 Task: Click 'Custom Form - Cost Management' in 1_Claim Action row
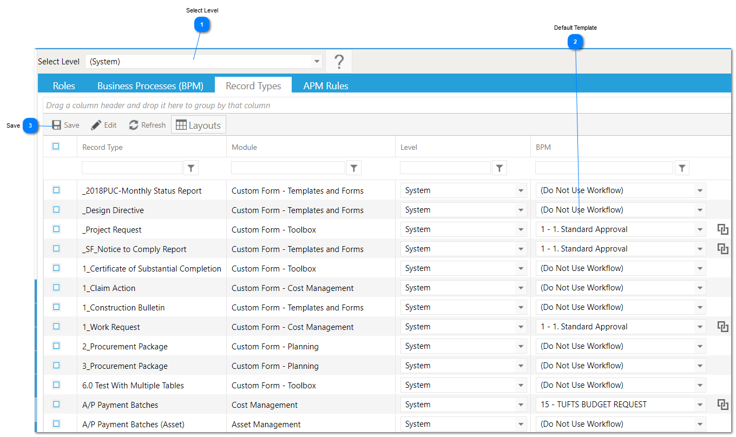293,288
